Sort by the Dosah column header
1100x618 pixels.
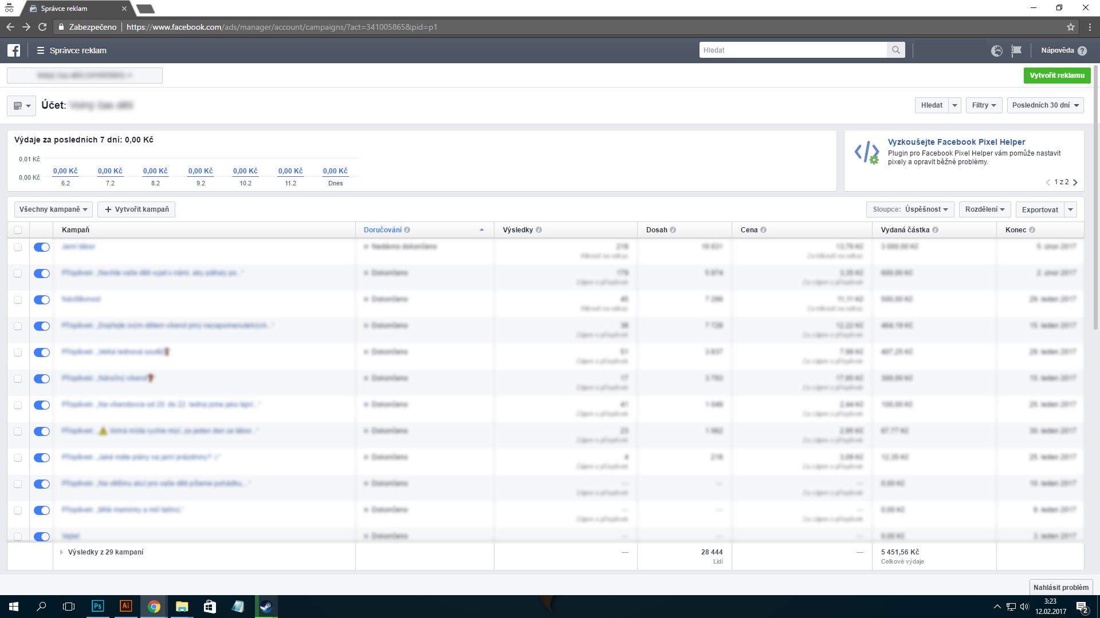657,230
